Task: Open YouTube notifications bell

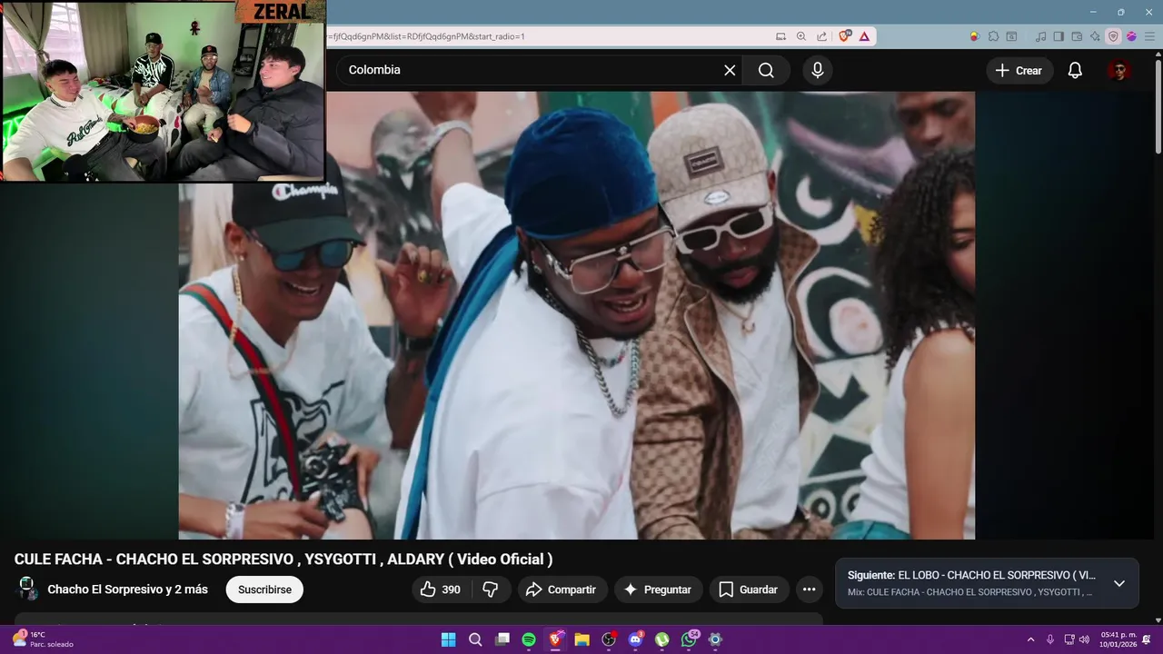Action: click(x=1075, y=70)
